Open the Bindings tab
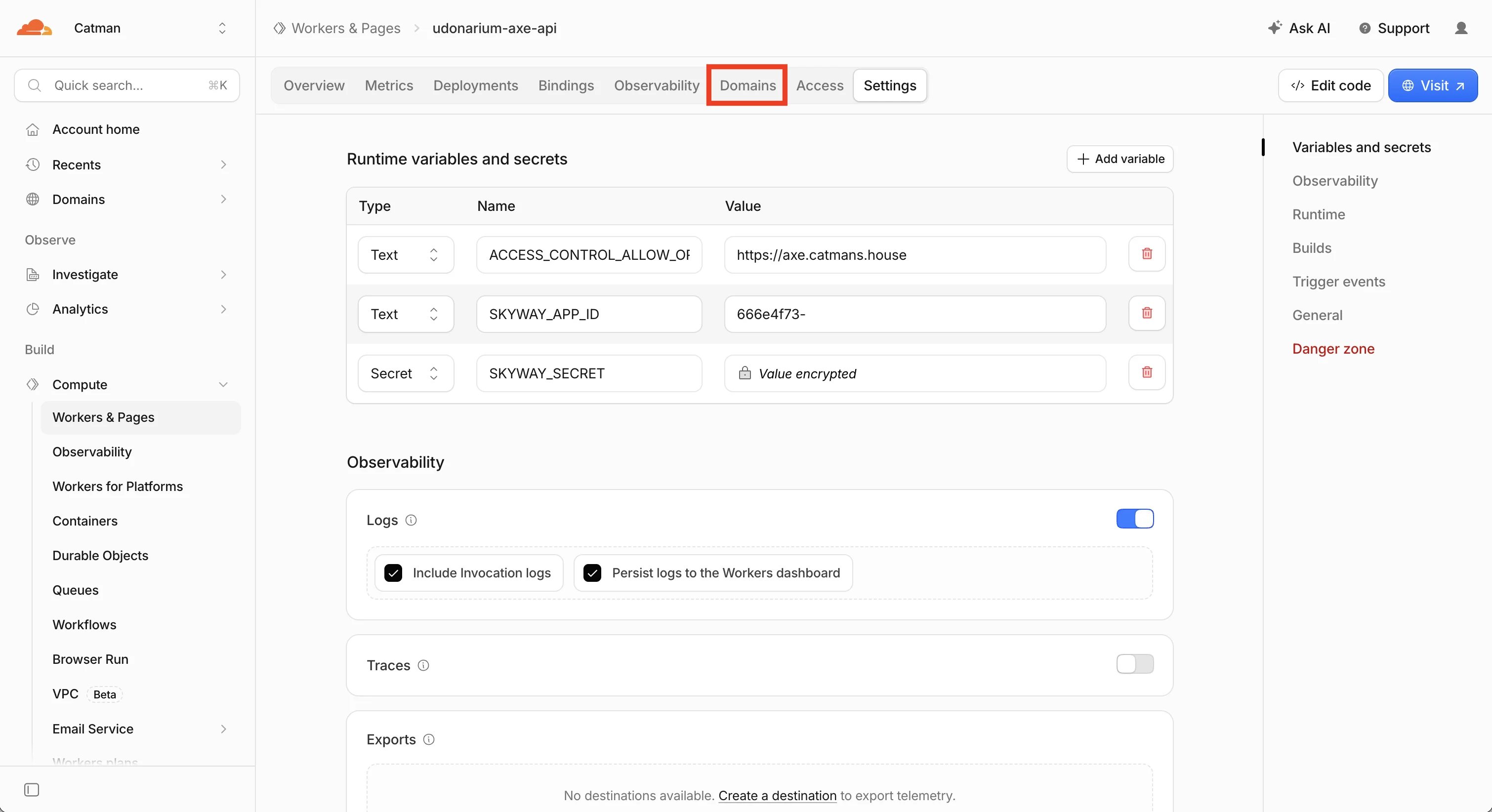 [566, 85]
